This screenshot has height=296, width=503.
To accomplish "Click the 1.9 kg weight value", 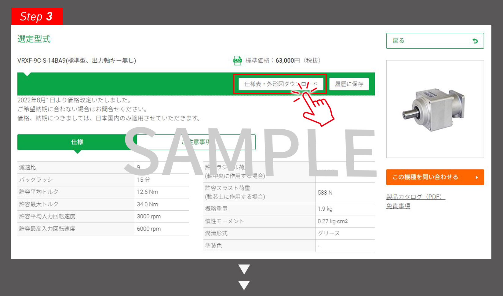I will coord(325,209).
